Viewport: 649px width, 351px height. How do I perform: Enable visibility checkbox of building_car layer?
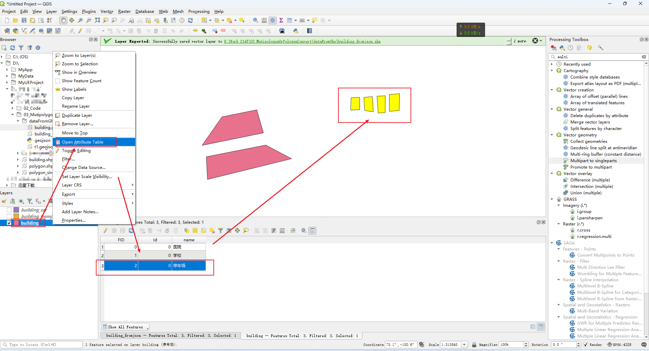coord(9,210)
